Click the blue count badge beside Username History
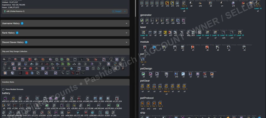This screenshot has width=266, height=118. coord(22,23)
